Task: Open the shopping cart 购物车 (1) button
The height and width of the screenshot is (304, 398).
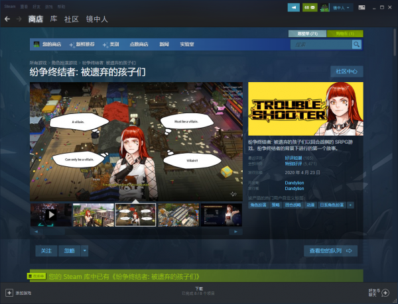Action: 345,33
